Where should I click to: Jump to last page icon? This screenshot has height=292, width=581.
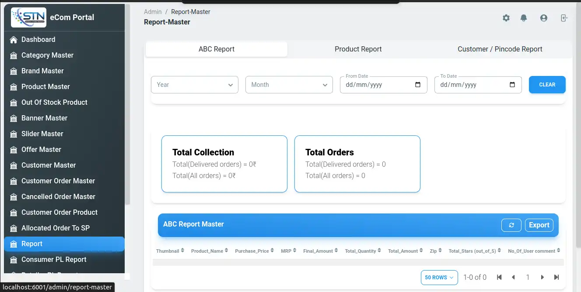tap(556, 277)
